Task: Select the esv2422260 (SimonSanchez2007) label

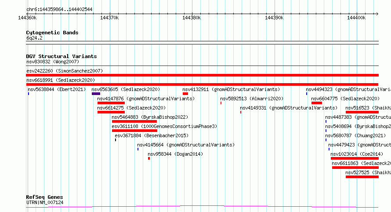Action: coord(65,71)
